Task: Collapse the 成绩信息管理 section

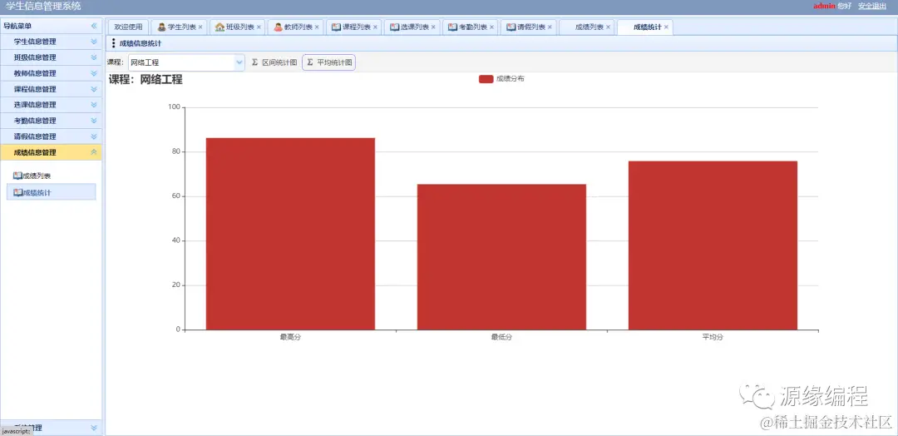Action: [94, 152]
